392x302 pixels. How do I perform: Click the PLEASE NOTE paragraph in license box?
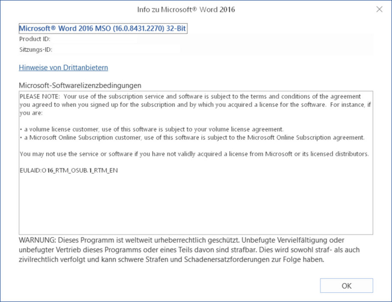(195, 105)
